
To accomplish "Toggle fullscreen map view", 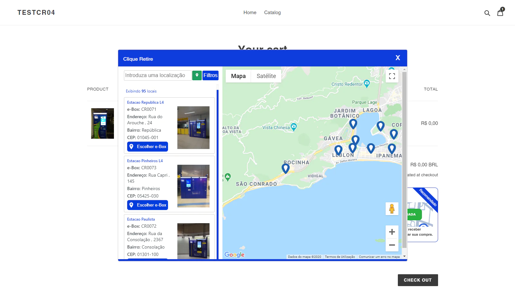I will [392, 76].
